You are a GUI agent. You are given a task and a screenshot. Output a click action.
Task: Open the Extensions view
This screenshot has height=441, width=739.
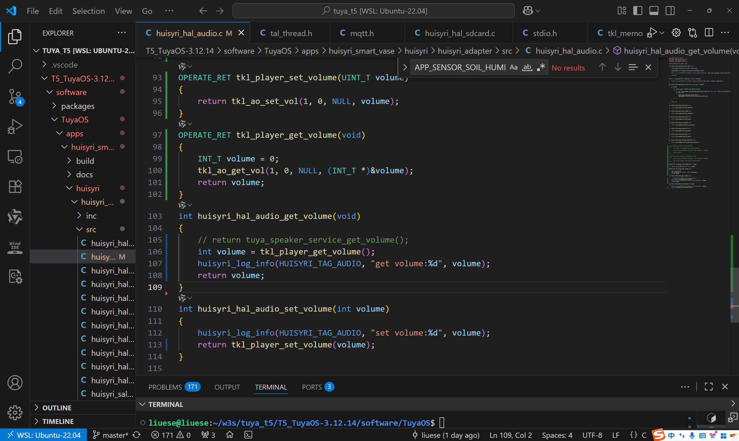click(x=15, y=187)
